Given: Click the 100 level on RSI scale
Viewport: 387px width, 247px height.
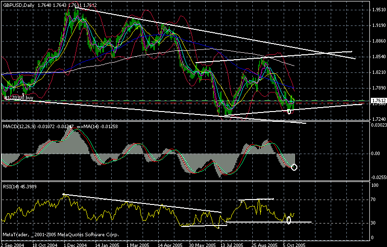Looking at the screenshot, I should 375,185.
